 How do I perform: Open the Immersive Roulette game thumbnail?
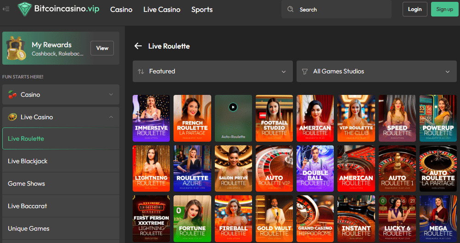click(151, 118)
